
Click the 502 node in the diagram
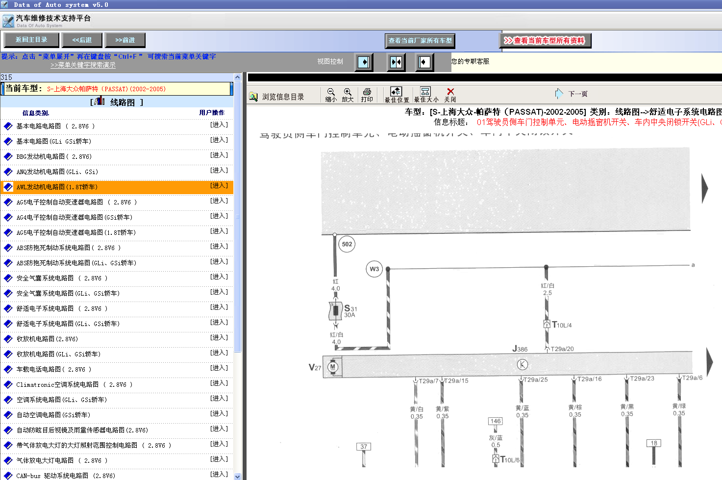[347, 244]
